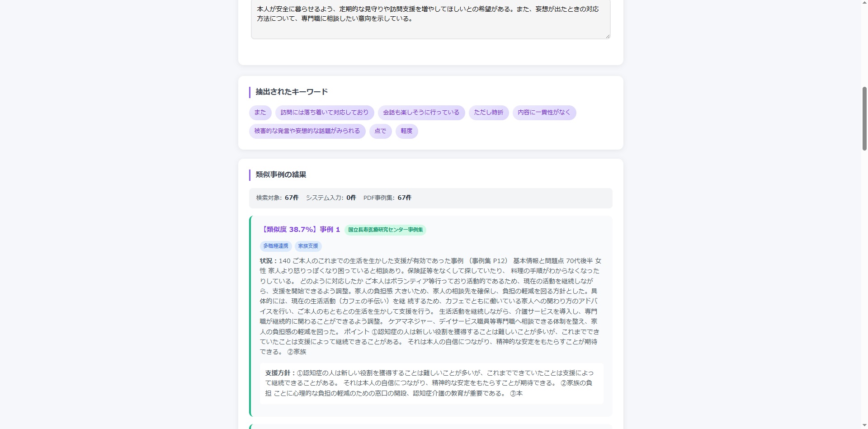The width and height of the screenshot is (868, 429).
Task: Click the '国立長寿医療研究センター事例集' source badge
Action: [385, 230]
